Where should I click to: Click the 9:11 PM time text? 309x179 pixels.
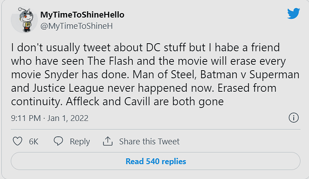26,118
